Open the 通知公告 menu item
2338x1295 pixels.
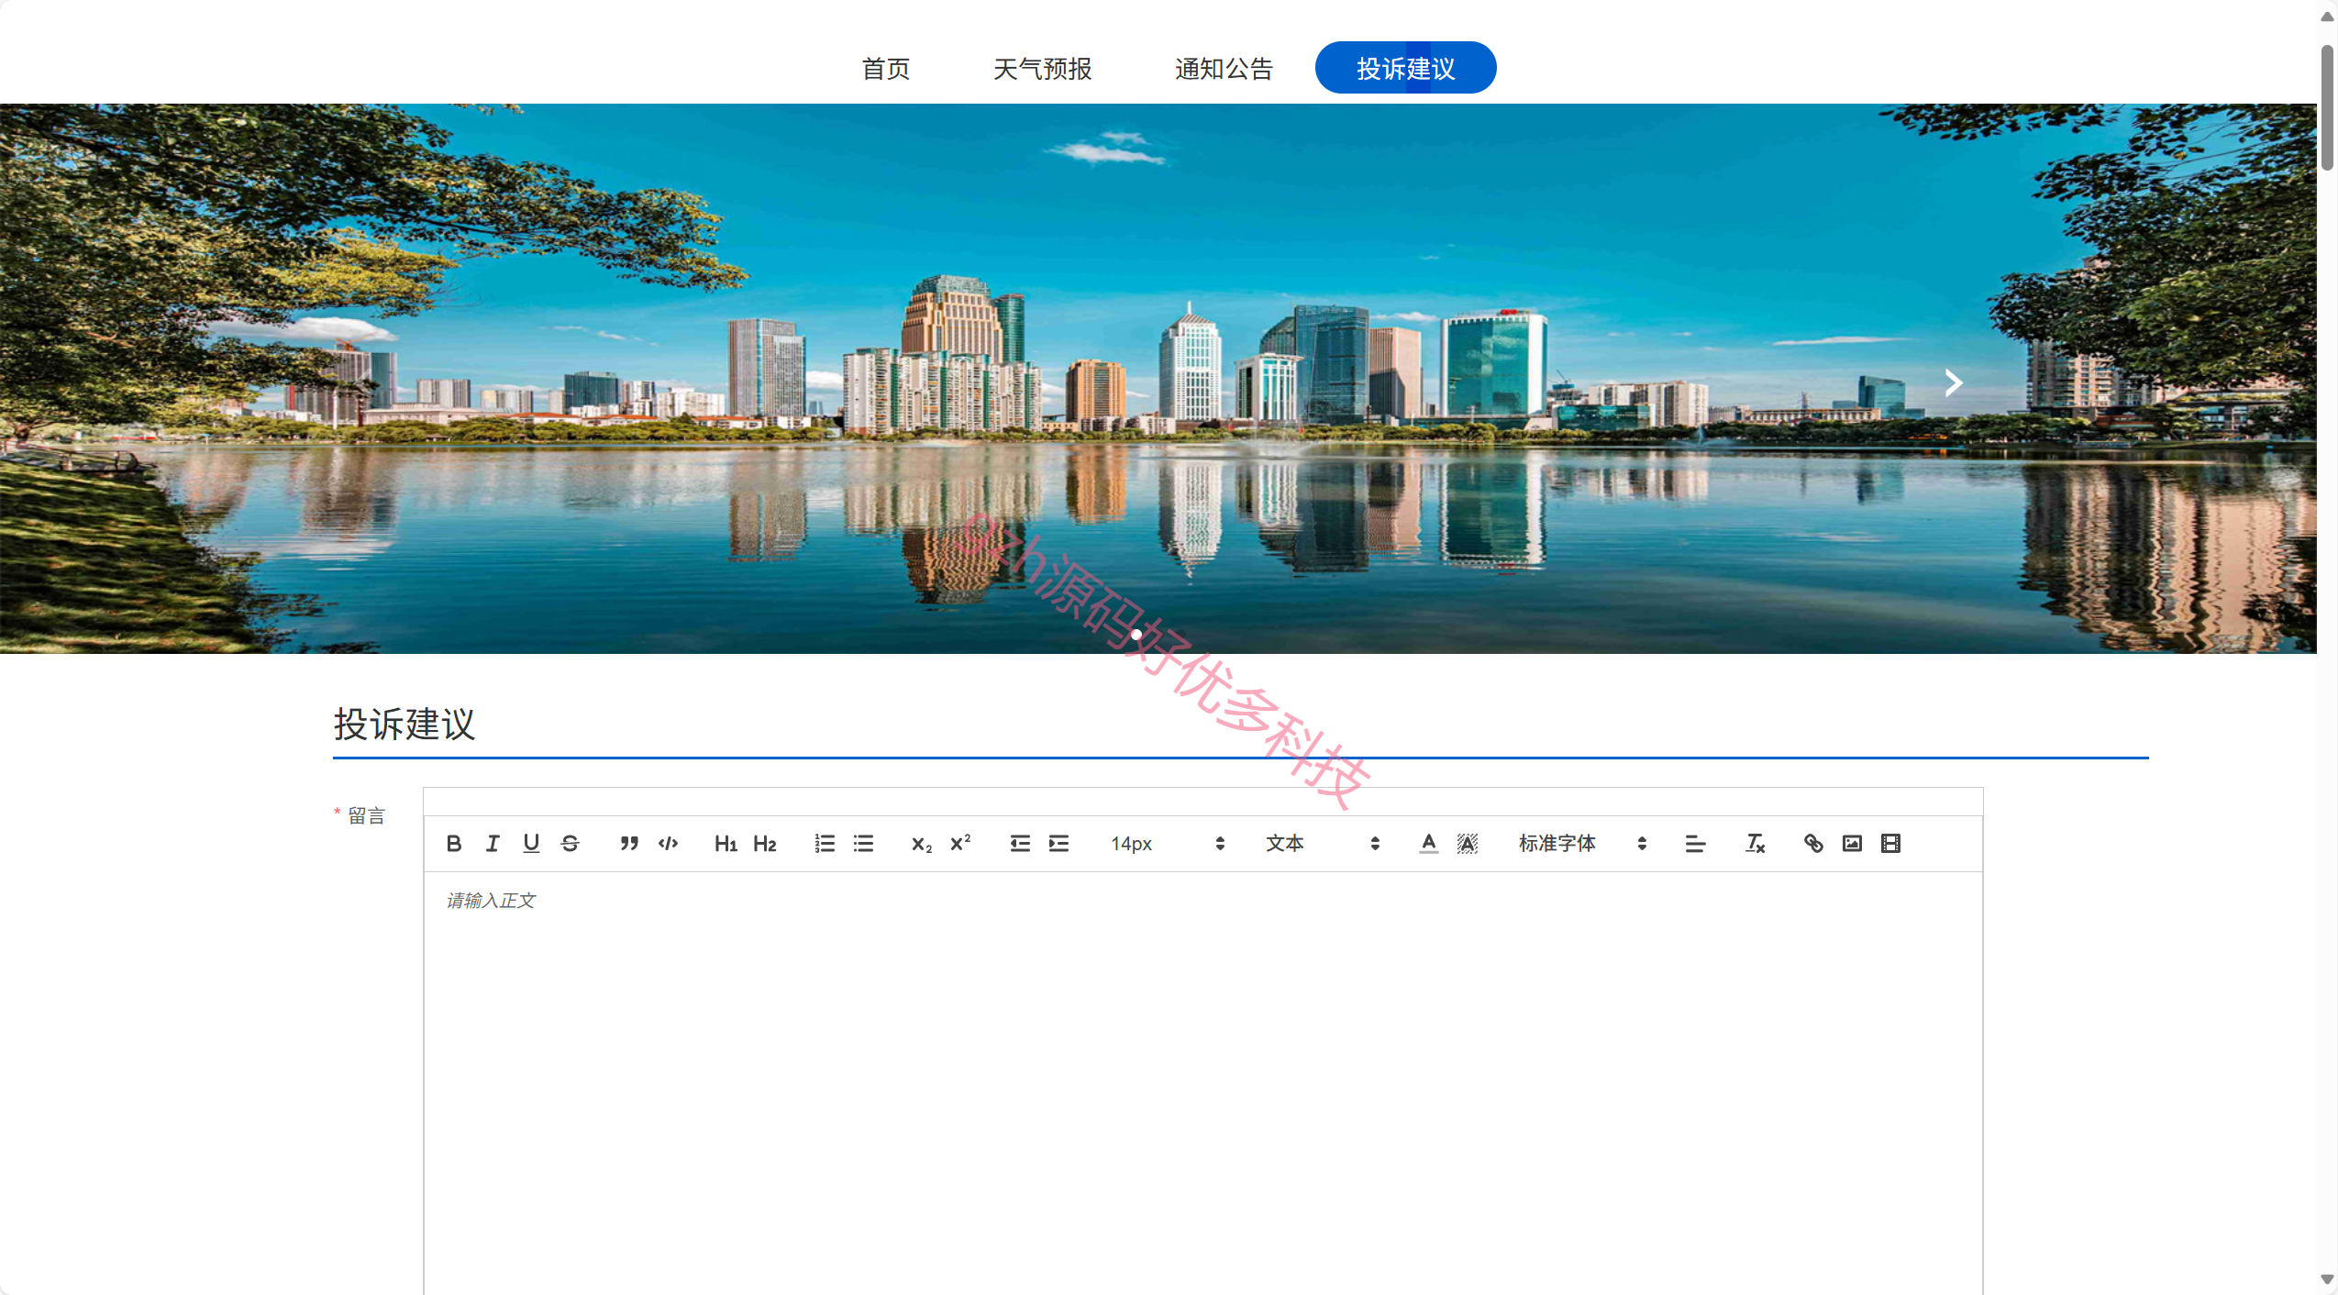click(1224, 69)
